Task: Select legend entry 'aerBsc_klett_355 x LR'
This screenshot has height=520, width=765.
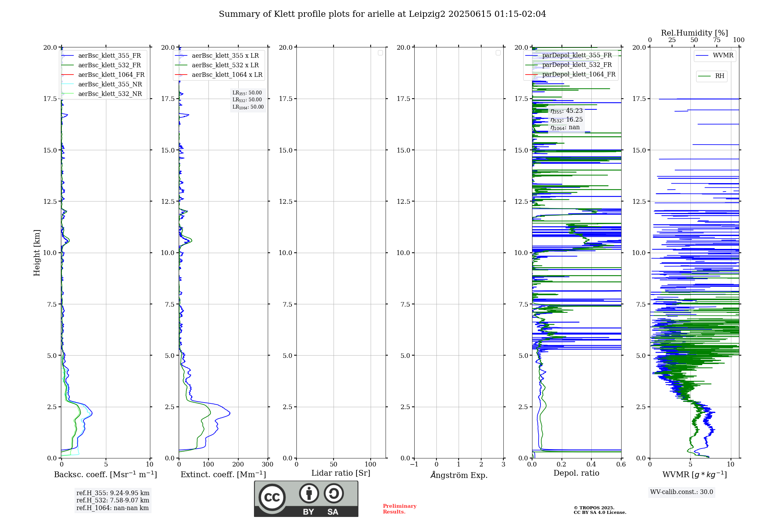Action: click(x=225, y=56)
